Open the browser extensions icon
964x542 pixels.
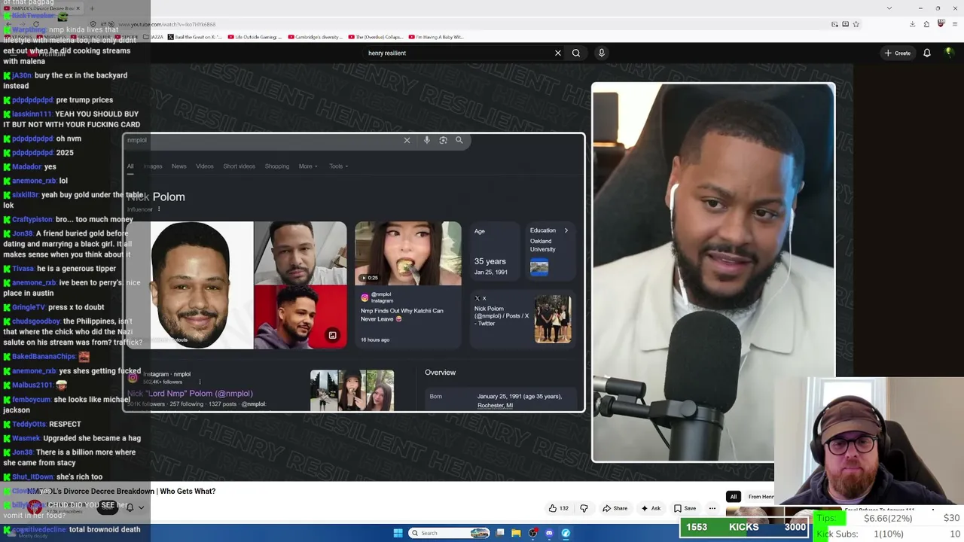tap(926, 24)
